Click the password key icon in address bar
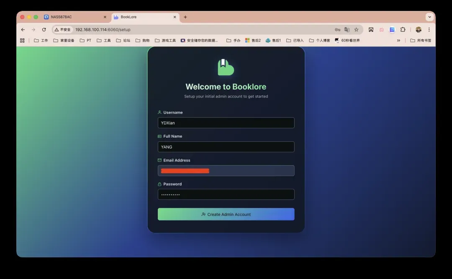Screen dimensions: 452x279 (337, 30)
